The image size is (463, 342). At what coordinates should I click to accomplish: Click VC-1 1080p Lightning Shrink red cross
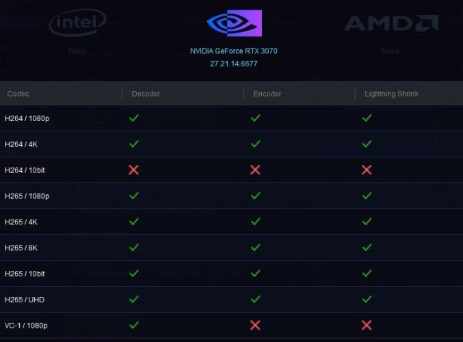click(x=367, y=325)
